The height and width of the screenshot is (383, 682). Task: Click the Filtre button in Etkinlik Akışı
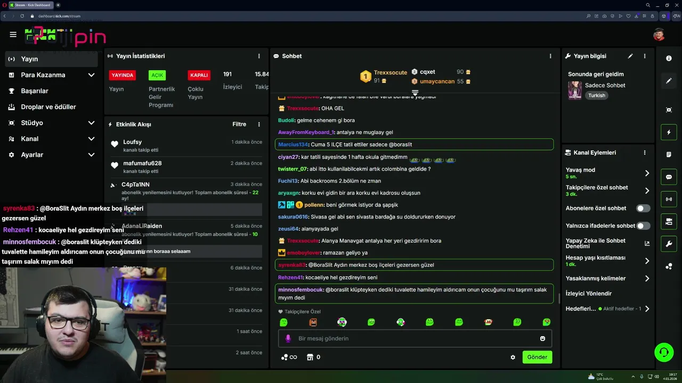coord(239,124)
